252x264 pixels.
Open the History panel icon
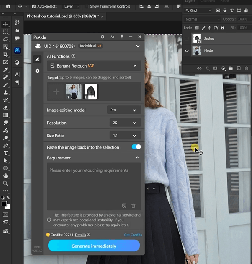(x=17, y=22)
